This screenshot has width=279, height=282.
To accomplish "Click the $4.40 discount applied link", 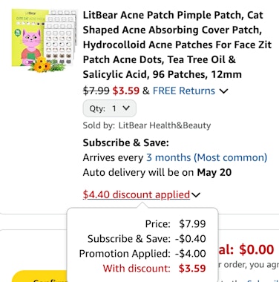I will point(137,194).
